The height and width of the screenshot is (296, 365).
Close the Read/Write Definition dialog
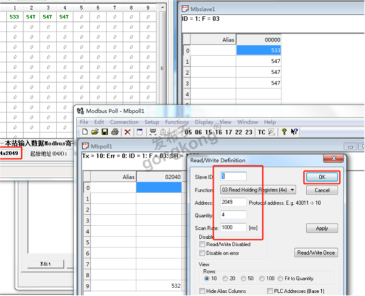(333, 159)
